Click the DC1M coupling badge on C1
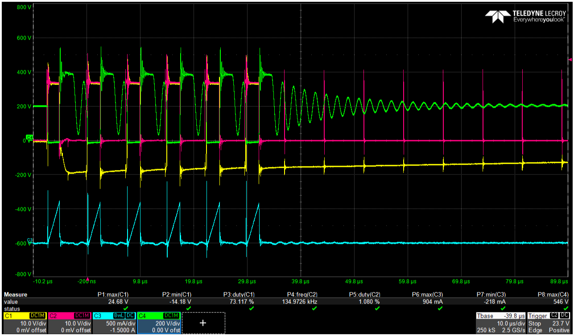 [38, 315]
